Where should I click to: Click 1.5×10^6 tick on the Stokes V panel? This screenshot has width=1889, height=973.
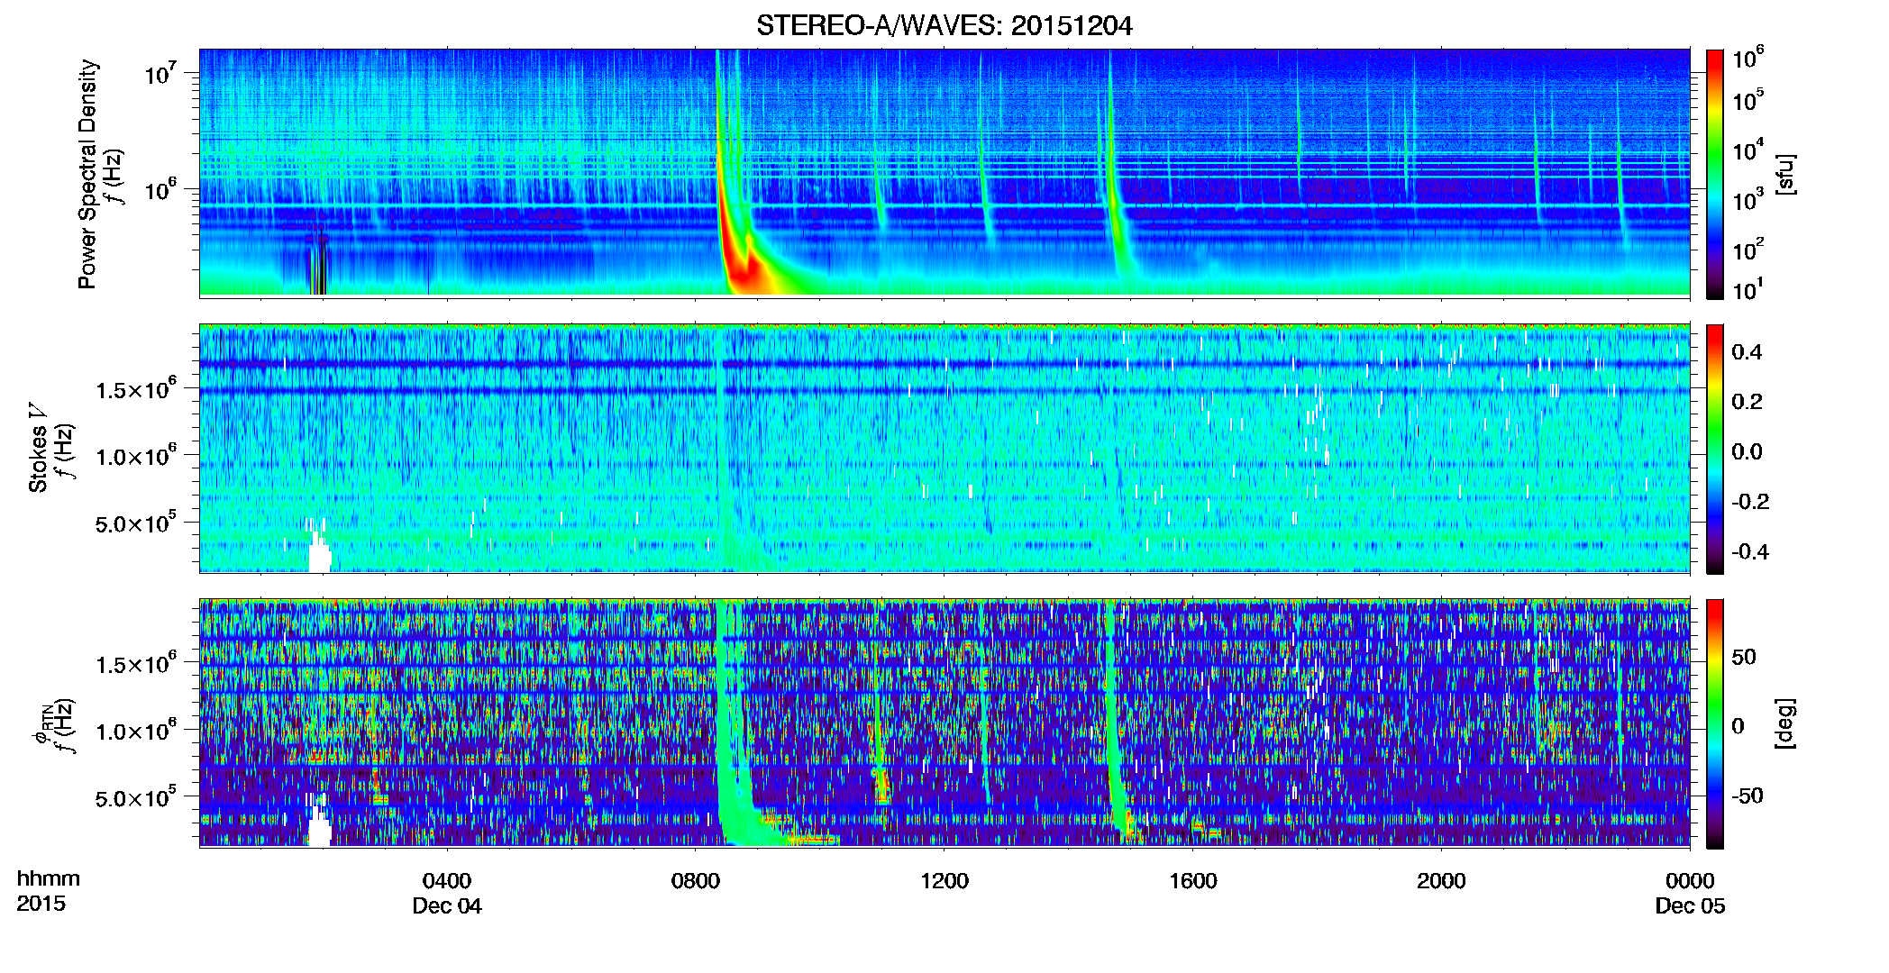(137, 388)
